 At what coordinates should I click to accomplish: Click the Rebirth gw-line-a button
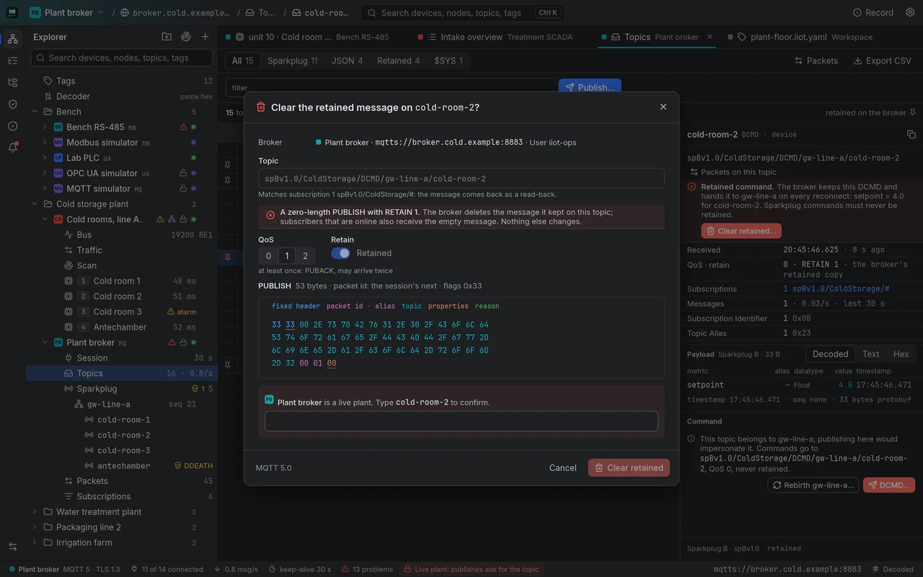813,485
